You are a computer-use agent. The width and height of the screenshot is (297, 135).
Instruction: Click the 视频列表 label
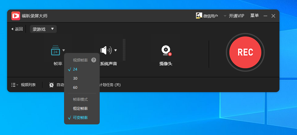click(x=28, y=85)
